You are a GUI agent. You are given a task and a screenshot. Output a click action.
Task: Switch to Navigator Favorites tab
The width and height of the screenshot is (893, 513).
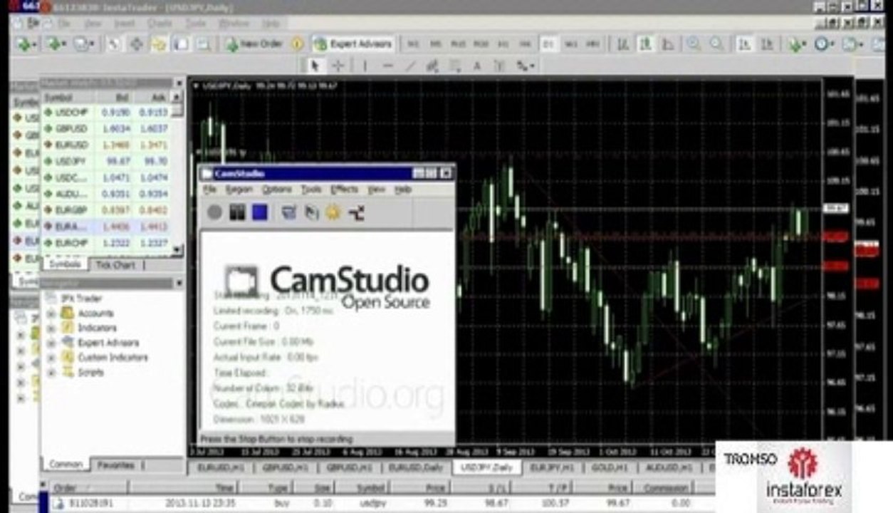click(x=117, y=465)
